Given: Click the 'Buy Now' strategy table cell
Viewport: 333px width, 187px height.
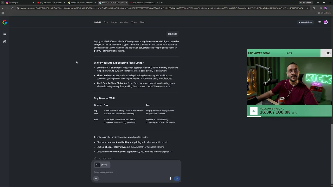Looking at the screenshot, I should (96, 112).
